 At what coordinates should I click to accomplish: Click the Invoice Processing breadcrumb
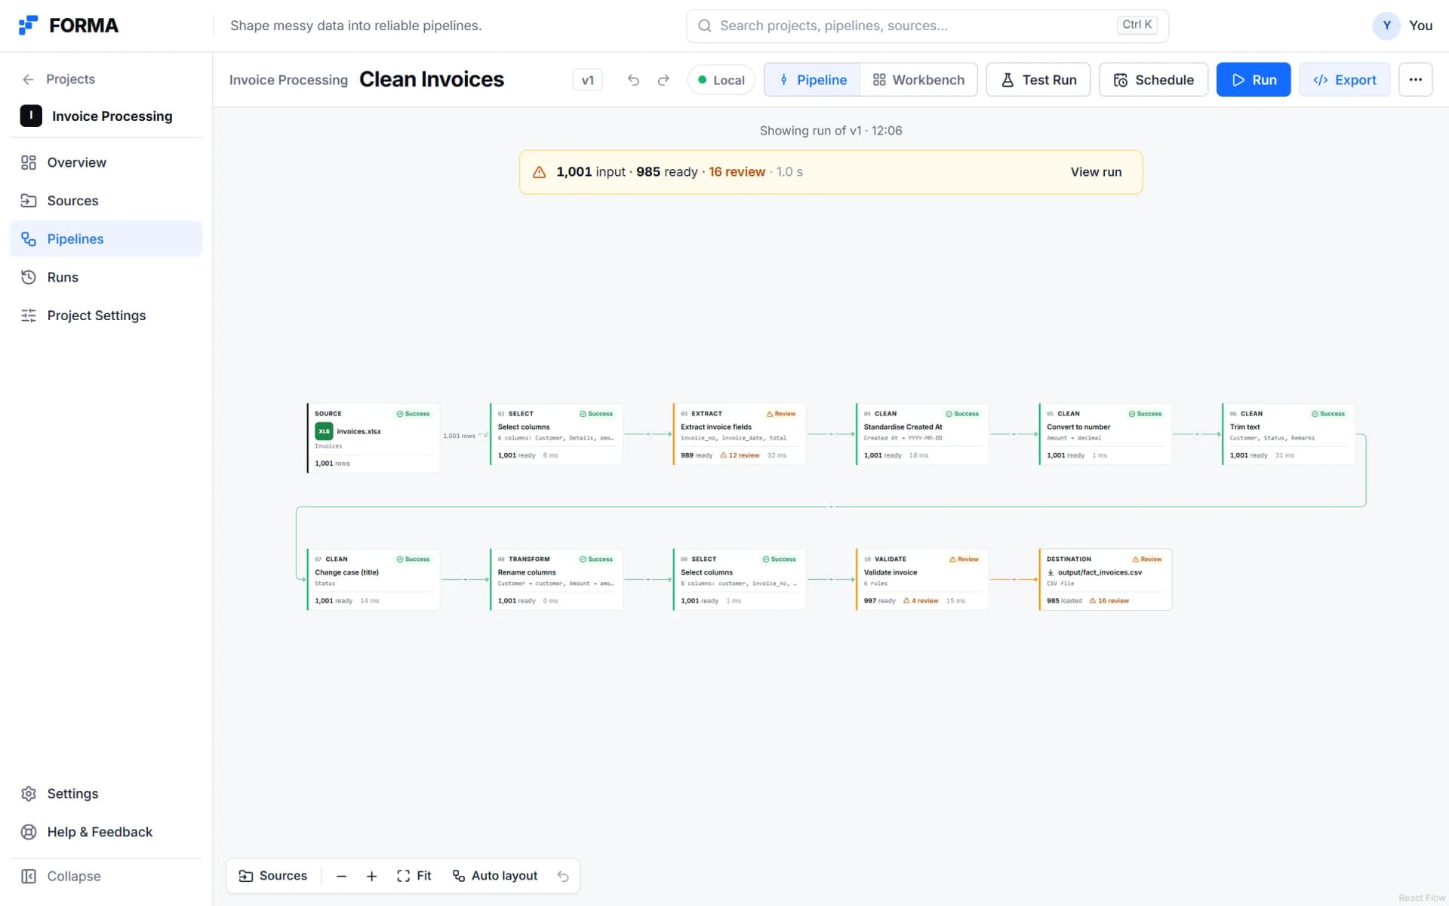click(x=288, y=80)
